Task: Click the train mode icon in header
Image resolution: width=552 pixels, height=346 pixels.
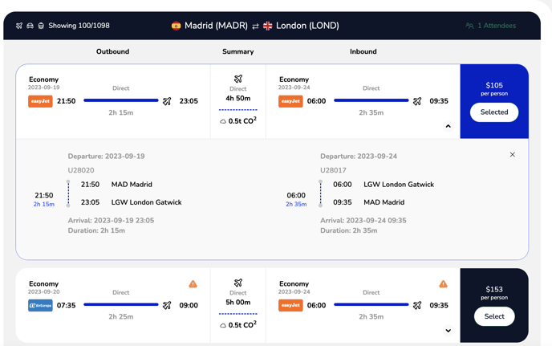Action: pyautogui.click(x=41, y=26)
